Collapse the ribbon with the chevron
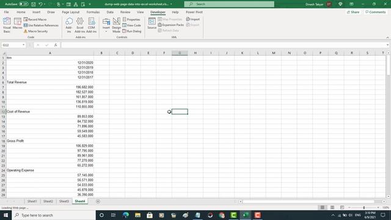 click(x=387, y=37)
